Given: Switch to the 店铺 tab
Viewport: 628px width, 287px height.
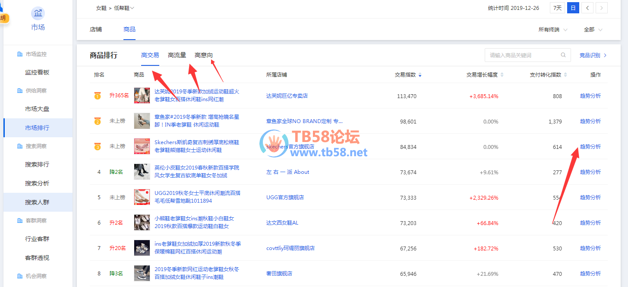Looking at the screenshot, I should (x=96, y=29).
